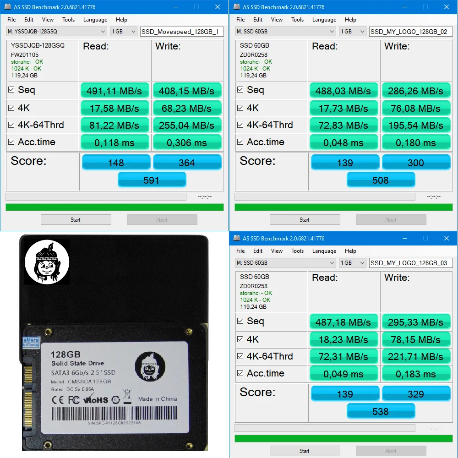
Task: Click the AS SSD app icon in bottom-right window title
Action: [x=237, y=238]
